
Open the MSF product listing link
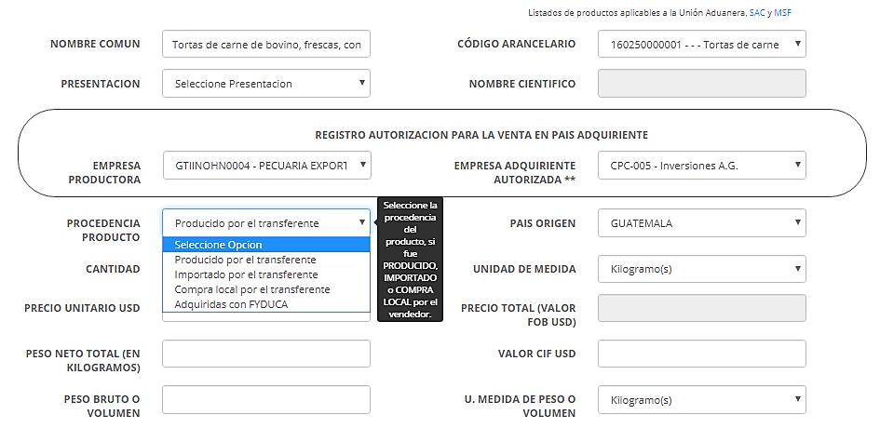(783, 12)
